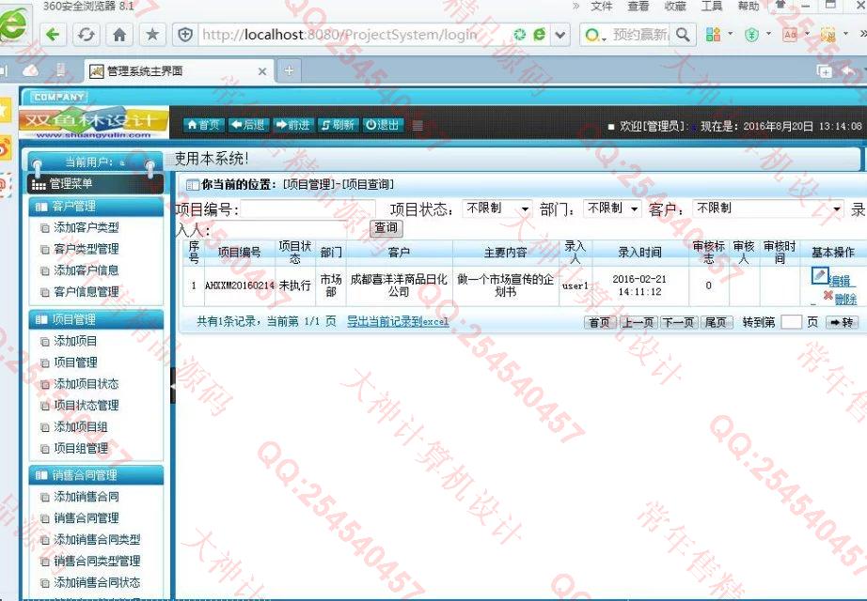The image size is (867, 601).
Task: Open 添加项目 in sidebar
Action: tap(75, 342)
